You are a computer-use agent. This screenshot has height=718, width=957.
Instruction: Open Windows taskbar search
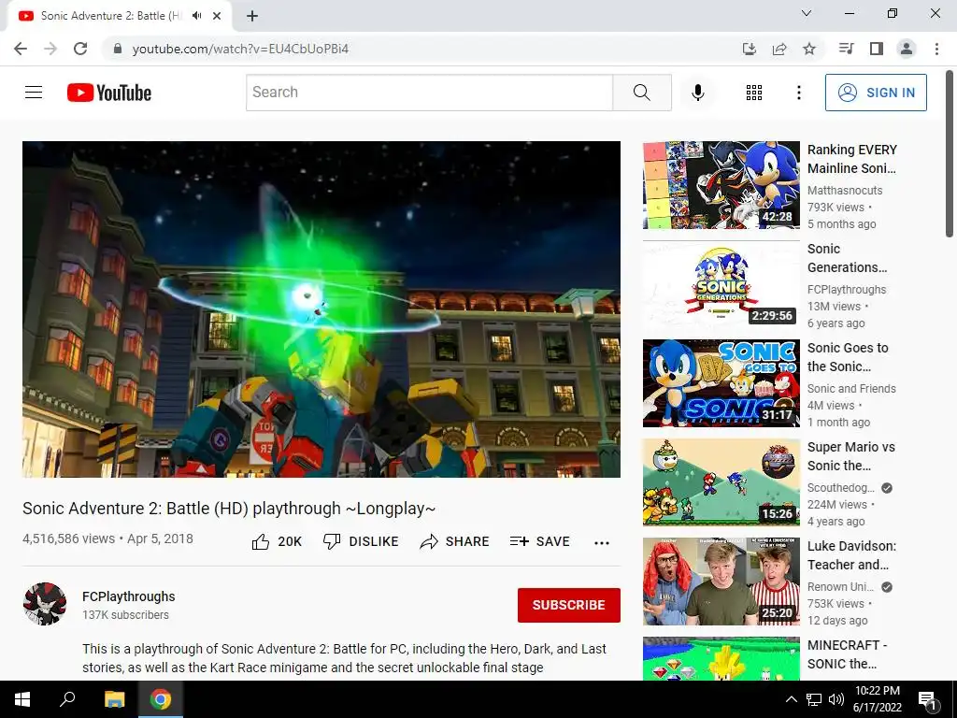tap(67, 699)
